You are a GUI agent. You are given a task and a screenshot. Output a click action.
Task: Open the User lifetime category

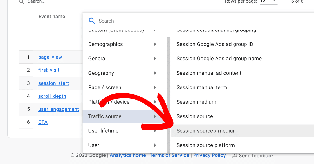[x=103, y=131]
